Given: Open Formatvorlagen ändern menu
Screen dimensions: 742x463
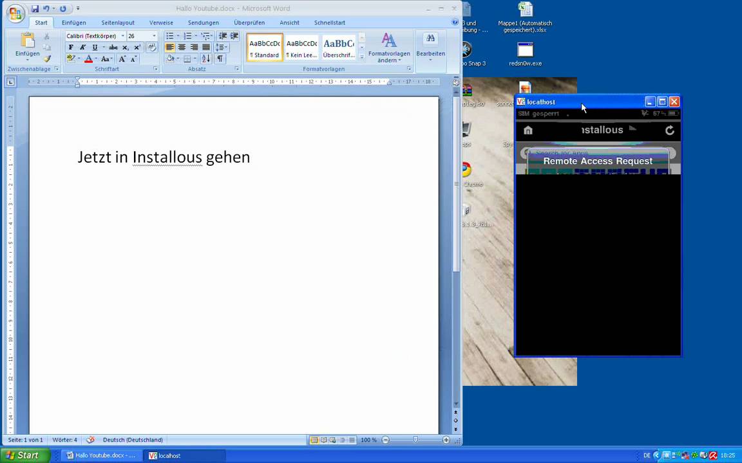Looking at the screenshot, I should (389, 47).
